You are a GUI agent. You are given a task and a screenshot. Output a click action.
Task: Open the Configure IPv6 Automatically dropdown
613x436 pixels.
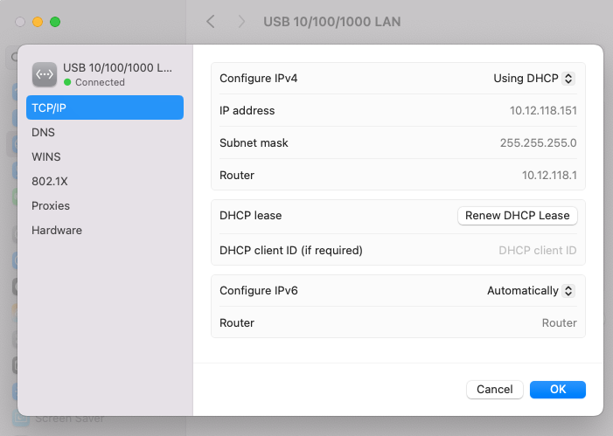pyautogui.click(x=530, y=291)
